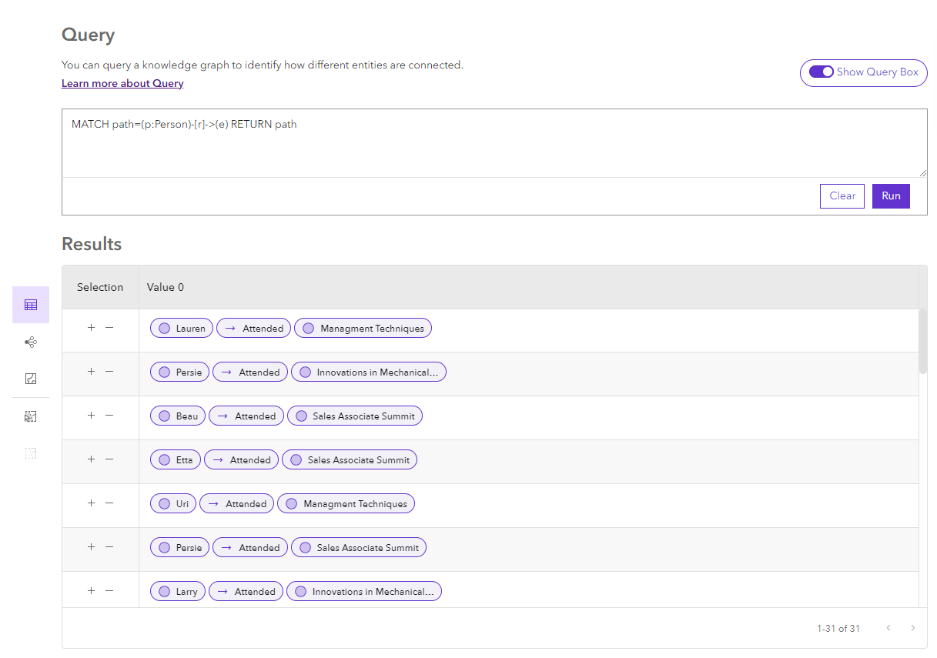This screenshot has height=658, width=937.
Task: Click the minus icon in the Etta row
Action: pos(109,459)
